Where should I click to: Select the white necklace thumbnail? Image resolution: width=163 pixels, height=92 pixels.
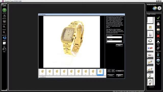pos(150,20)
